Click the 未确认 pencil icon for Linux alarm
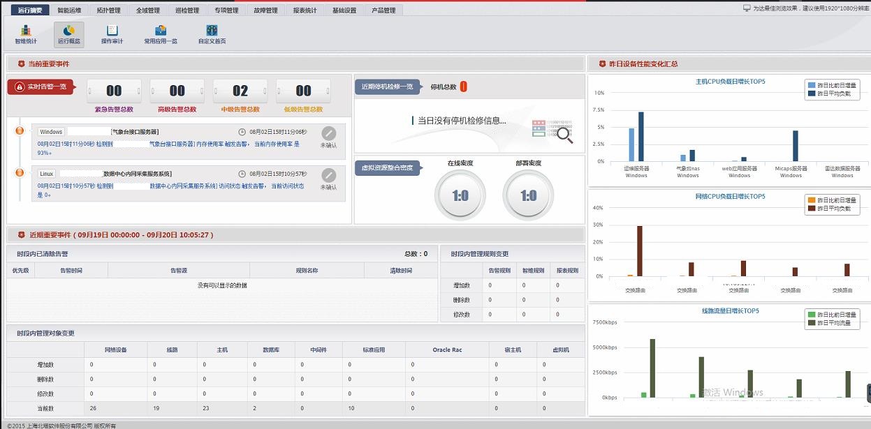 [328, 176]
